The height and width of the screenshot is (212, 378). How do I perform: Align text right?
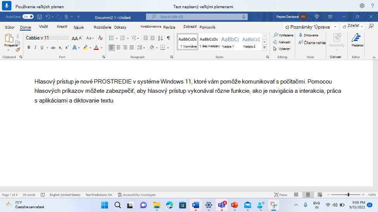(x=125, y=48)
